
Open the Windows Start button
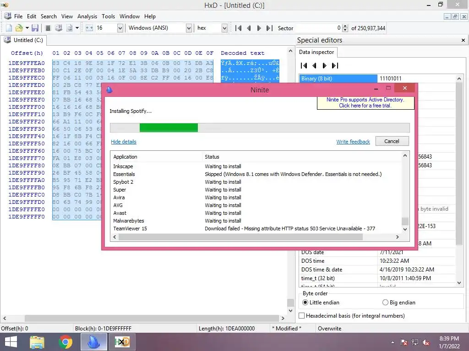(11, 342)
